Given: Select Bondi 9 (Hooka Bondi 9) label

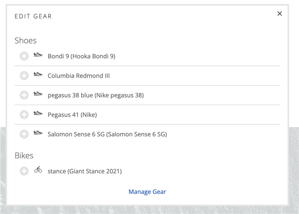Looking at the screenshot, I should coord(81,57).
